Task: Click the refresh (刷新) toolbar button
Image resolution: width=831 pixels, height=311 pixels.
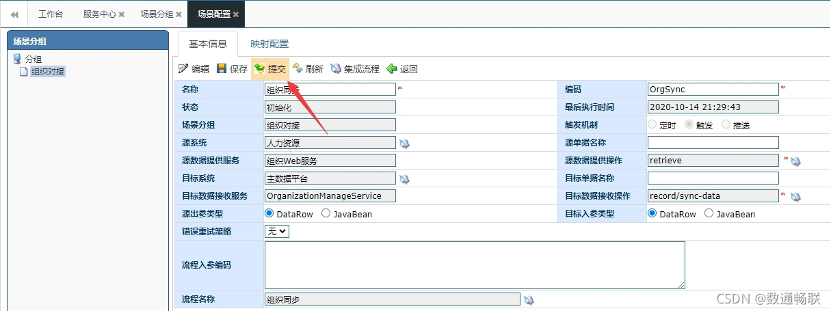Action: point(308,69)
